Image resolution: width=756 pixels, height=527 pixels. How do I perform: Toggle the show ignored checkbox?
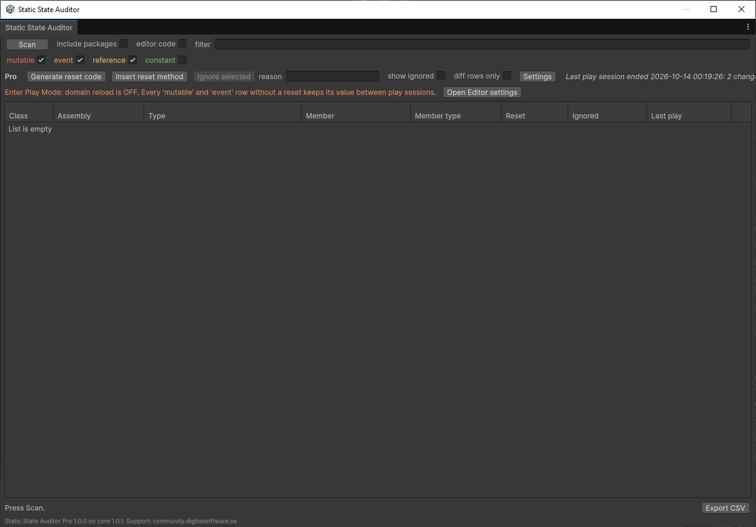[x=441, y=76]
